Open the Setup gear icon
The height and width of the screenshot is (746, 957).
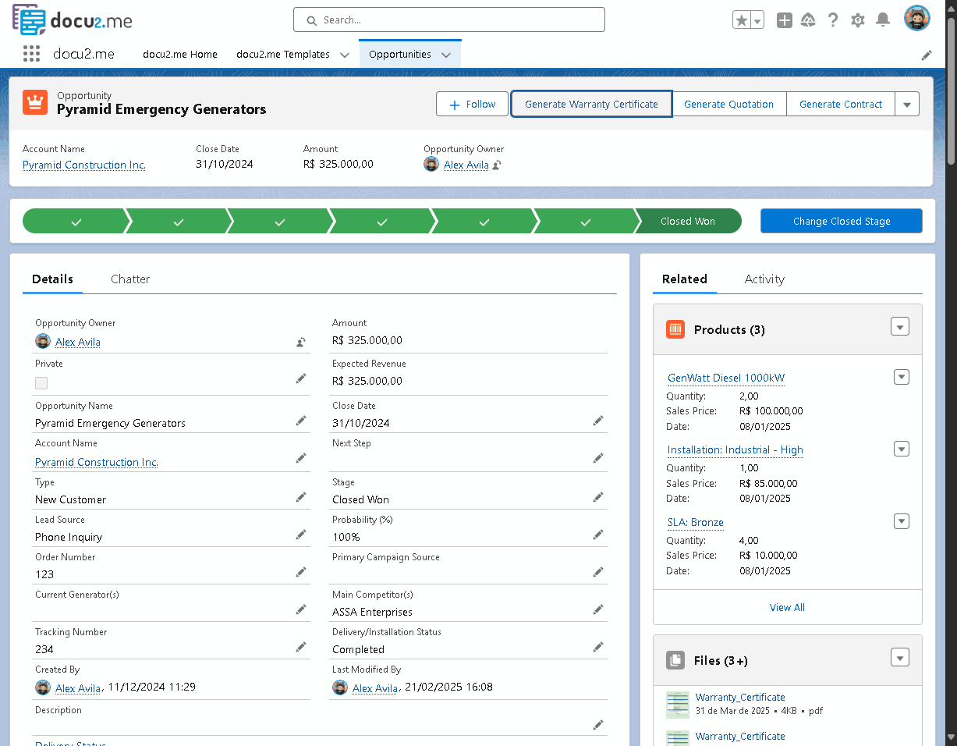(x=858, y=21)
